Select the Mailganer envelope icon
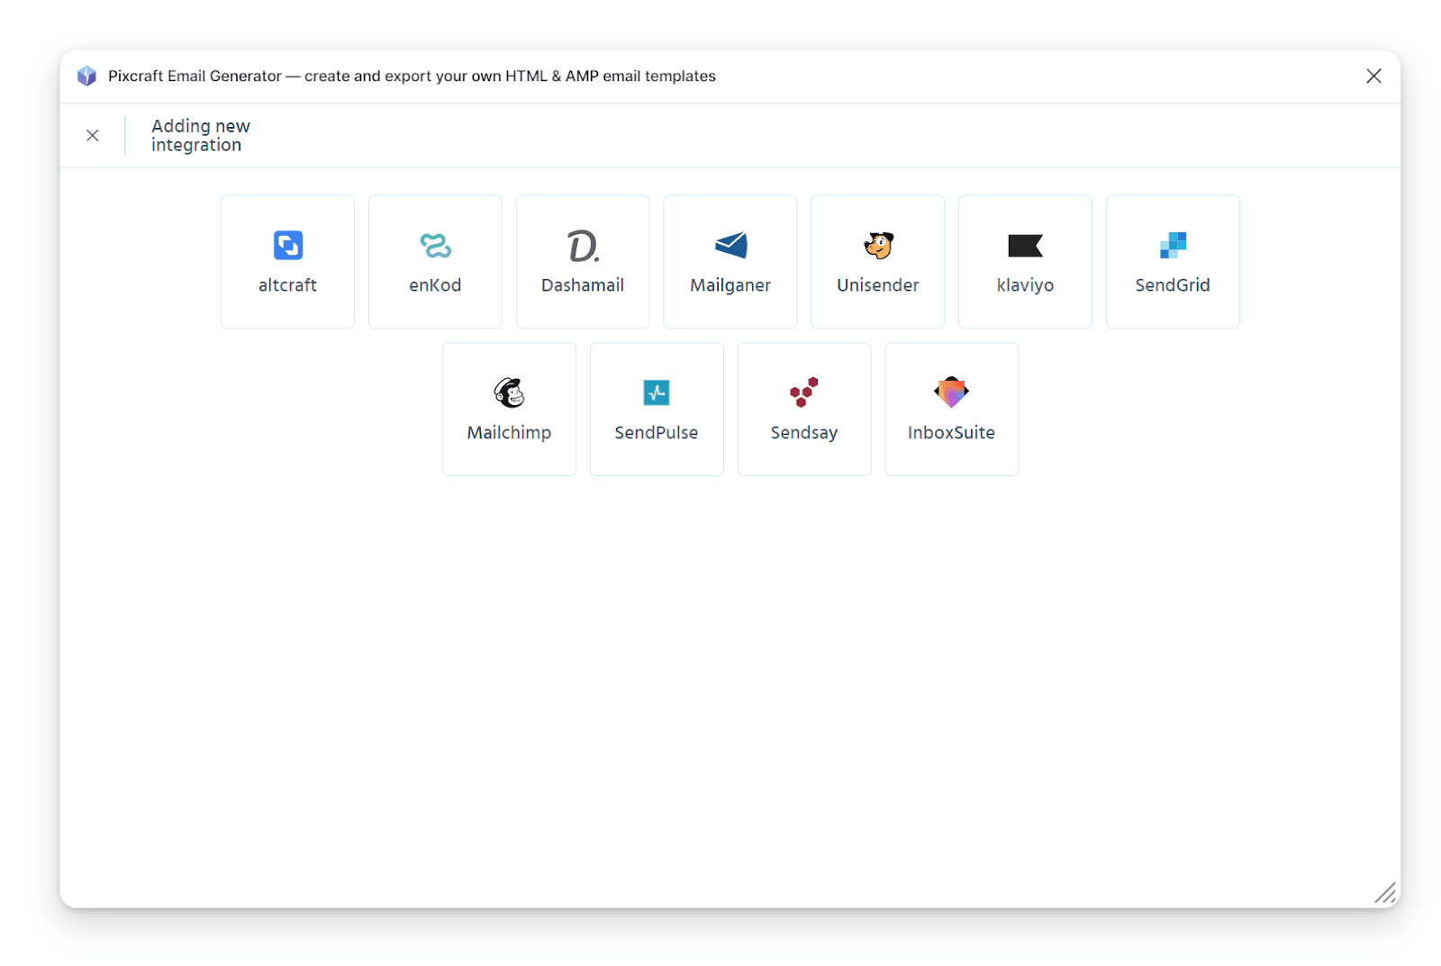1441x966 pixels. tap(730, 245)
